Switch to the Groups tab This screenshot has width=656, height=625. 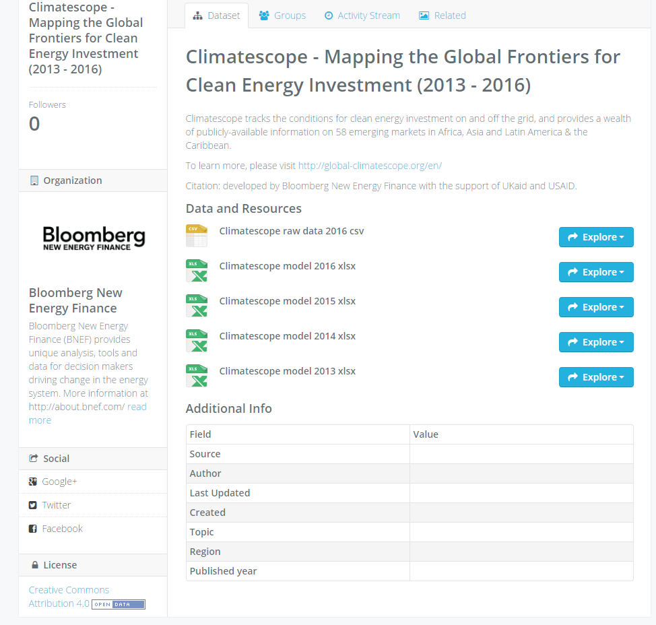pos(282,15)
